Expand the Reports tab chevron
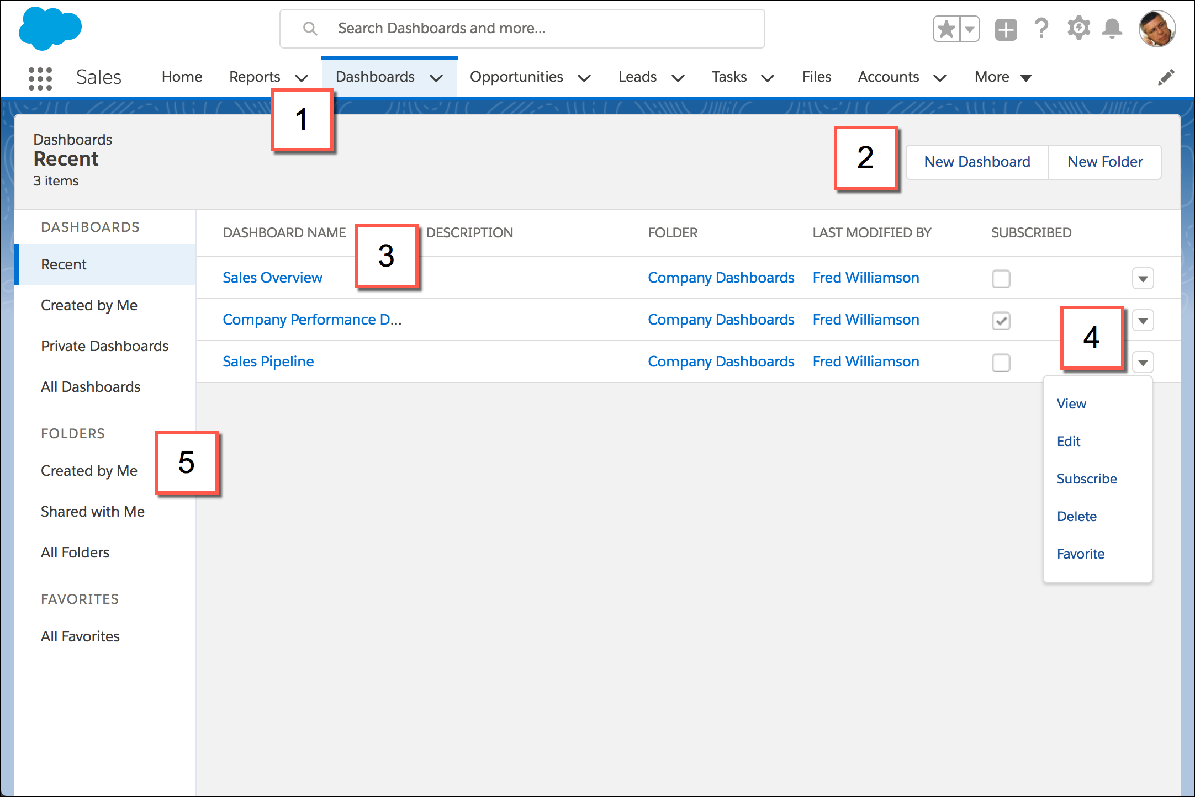The height and width of the screenshot is (797, 1195). tap(302, 78)
